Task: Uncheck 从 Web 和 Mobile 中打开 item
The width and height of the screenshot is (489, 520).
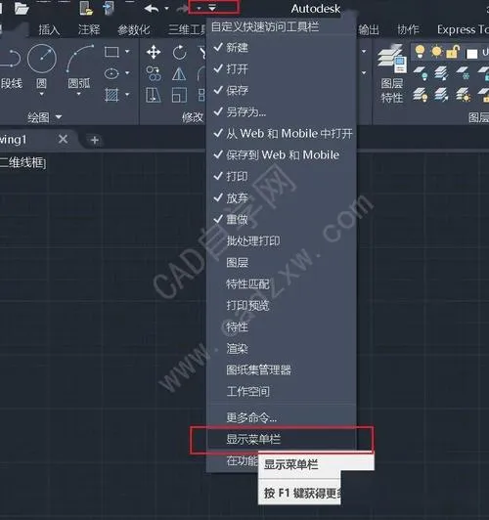Action: [282, 133]
